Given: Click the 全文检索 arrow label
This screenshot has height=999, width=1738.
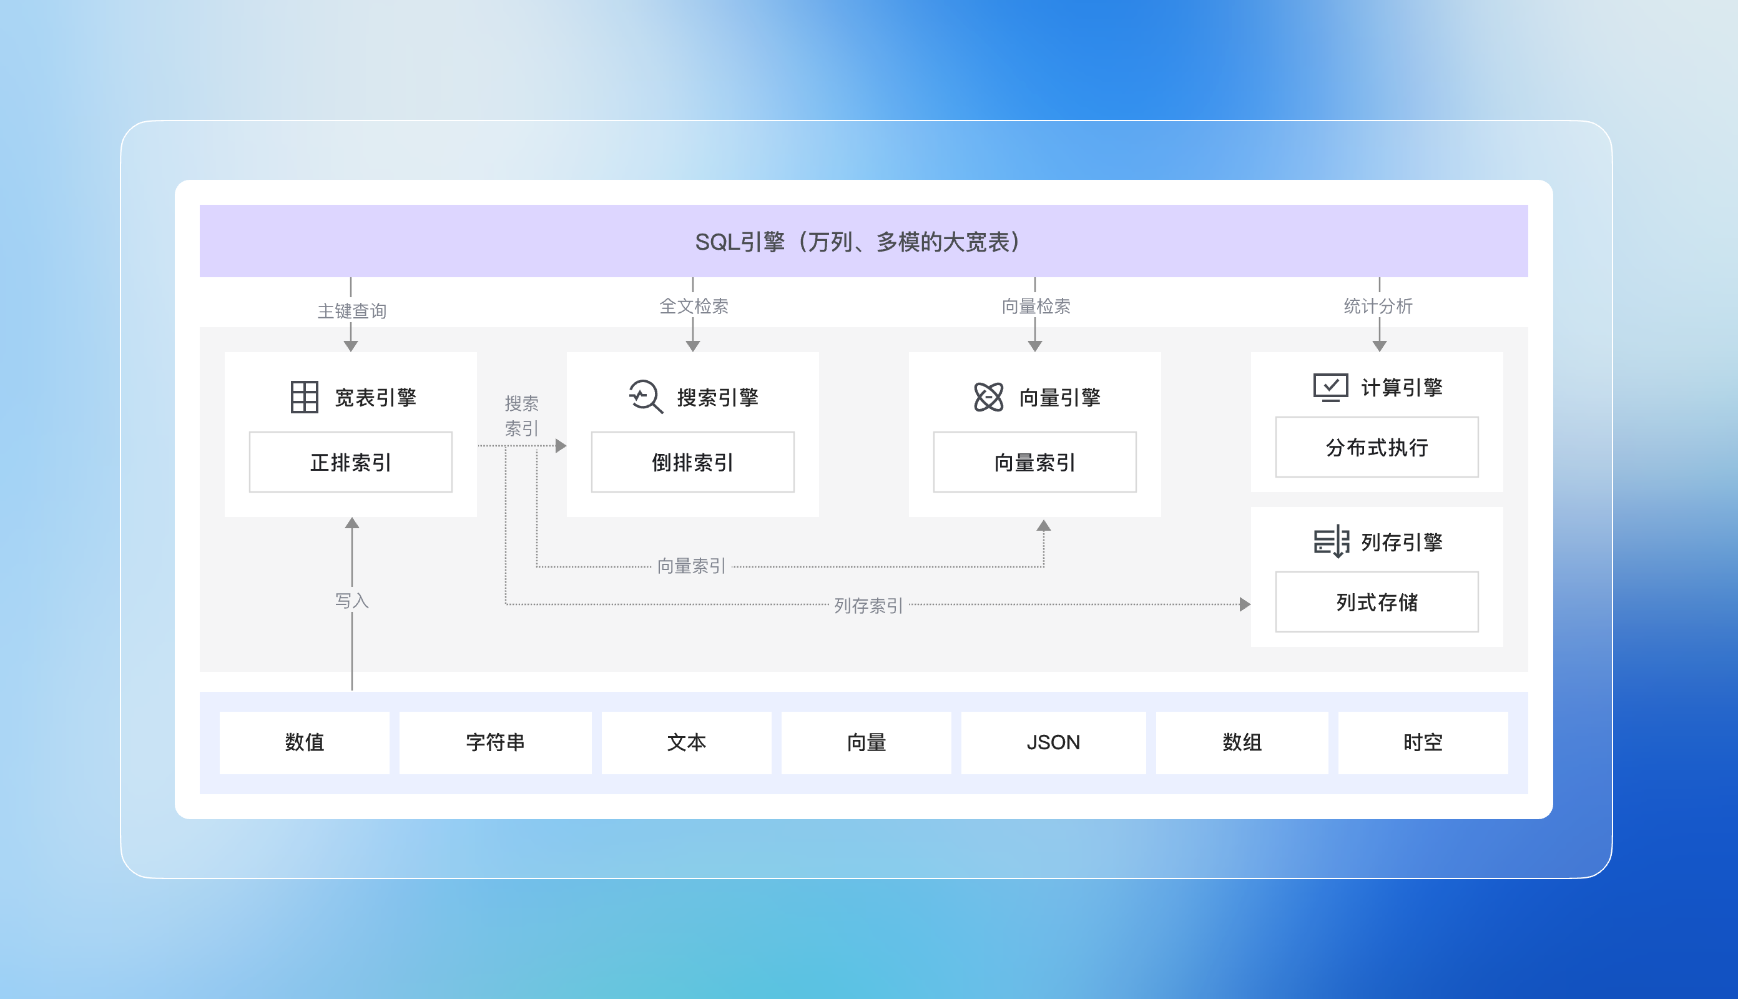Looking at the screenshot, I should (694, 306).
